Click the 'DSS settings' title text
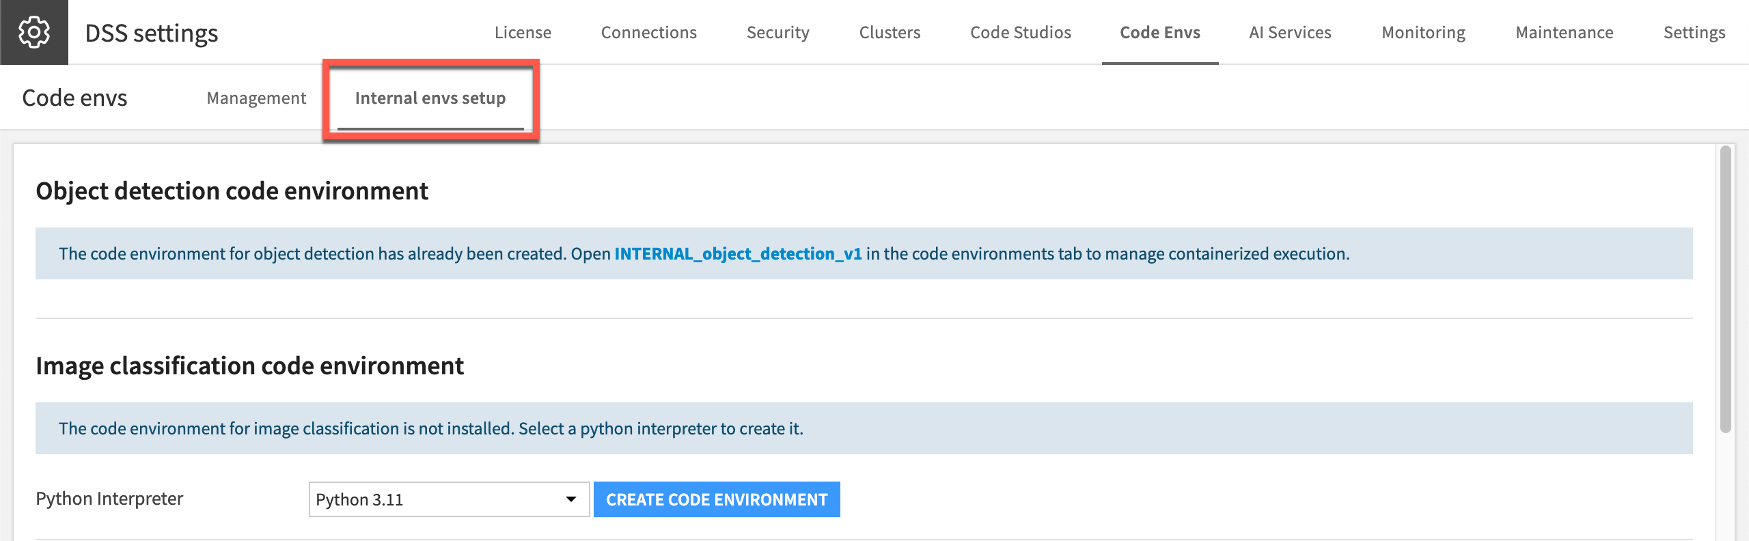The width and height of the screenshot is (1749, 541). (152, 33)
